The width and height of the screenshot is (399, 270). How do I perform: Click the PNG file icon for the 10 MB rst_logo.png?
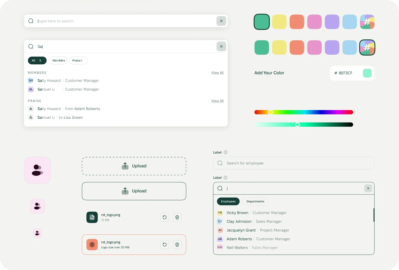(x=92, y=217)
